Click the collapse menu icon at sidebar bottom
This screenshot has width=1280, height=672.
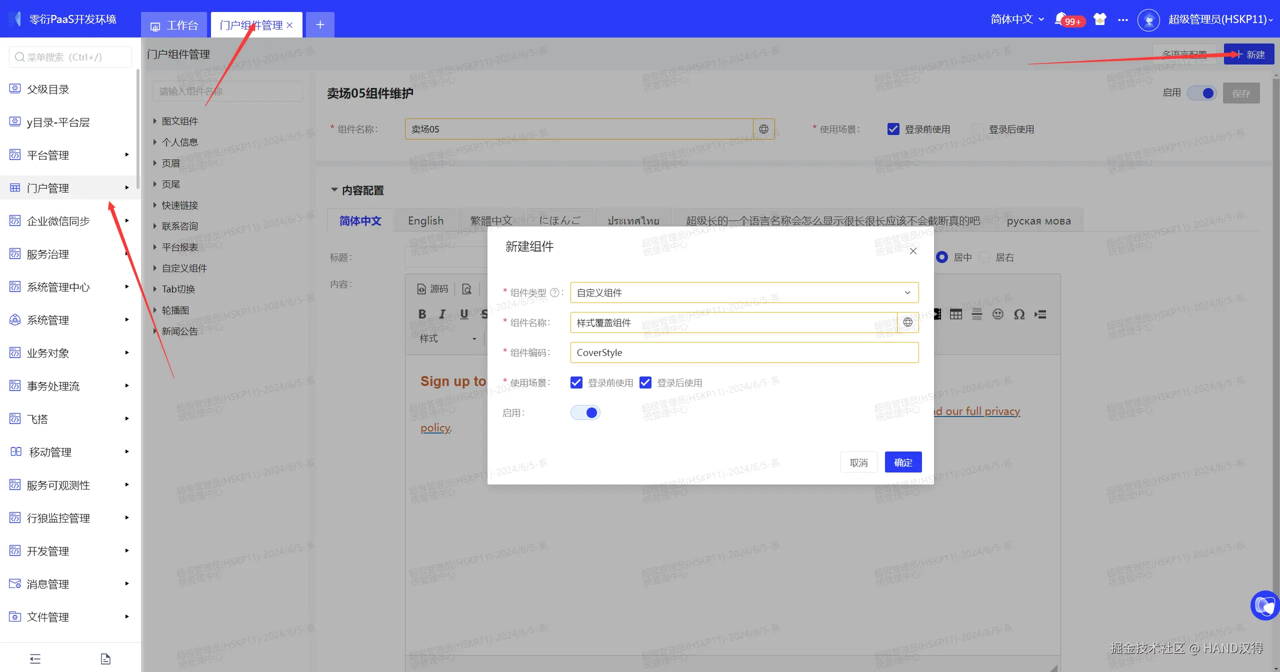coord(35,658)
